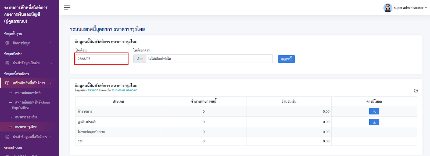The image size is (430, 156).
Task: Click the จัดการข้อมูล chip icon
Action: [7, 43]
